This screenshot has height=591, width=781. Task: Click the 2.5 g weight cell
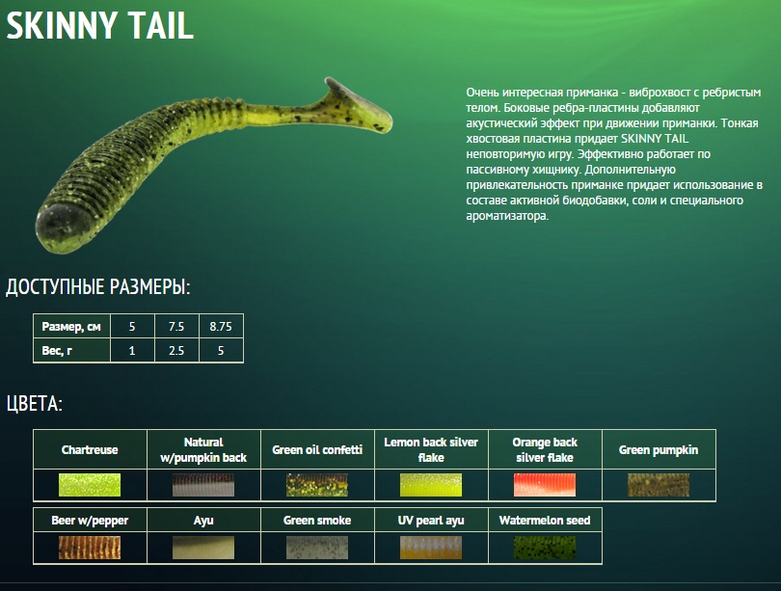176,351
